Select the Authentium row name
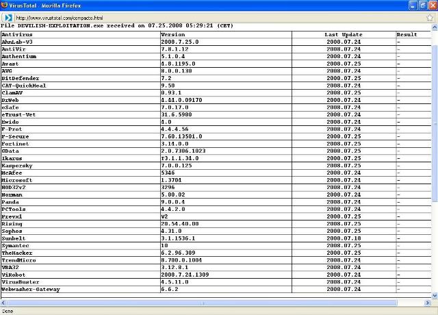This screenshot has width=438, height=315. click(x=18, y=56)
